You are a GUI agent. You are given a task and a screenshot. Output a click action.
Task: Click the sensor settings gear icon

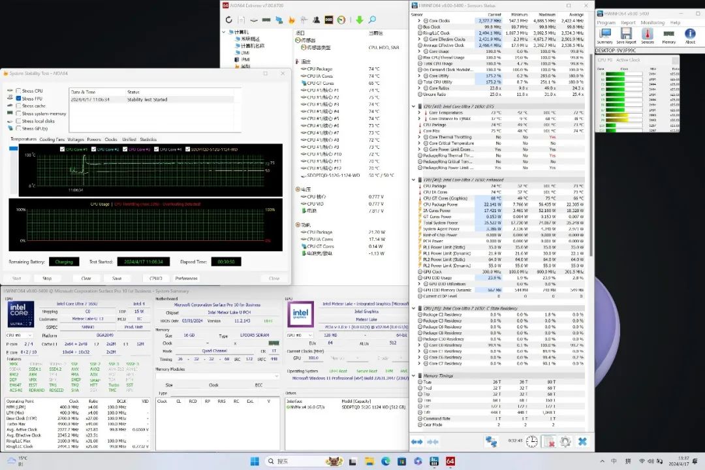[565, 442]
